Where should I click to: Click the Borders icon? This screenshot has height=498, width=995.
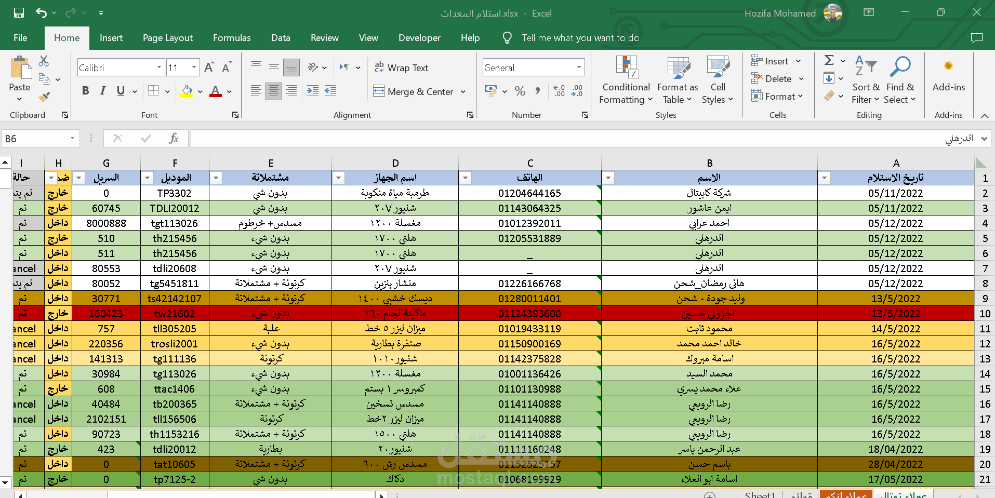click(x=153, y=91)
